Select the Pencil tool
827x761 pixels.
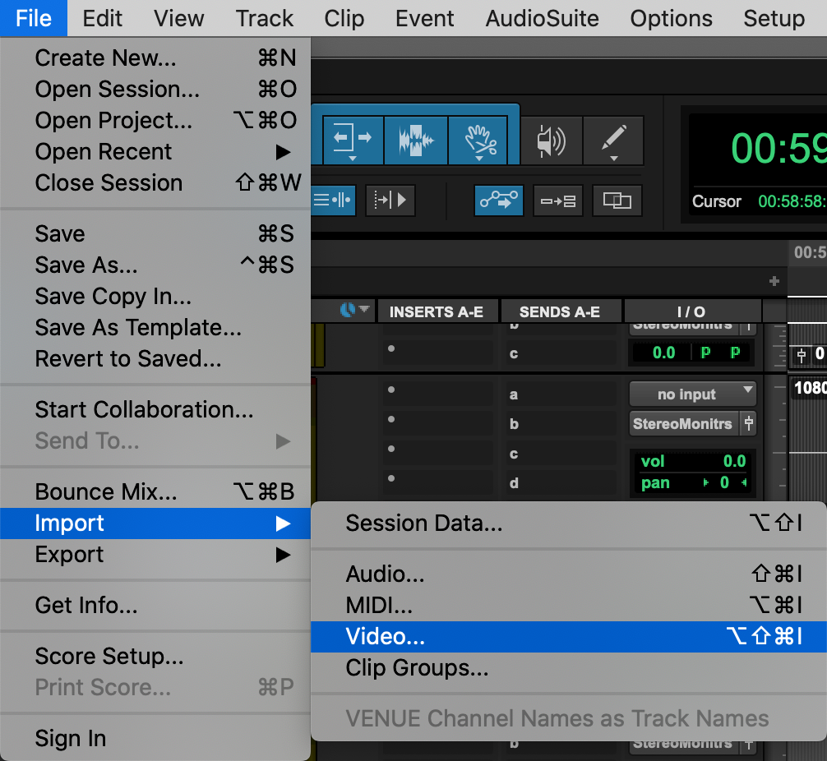613,141
